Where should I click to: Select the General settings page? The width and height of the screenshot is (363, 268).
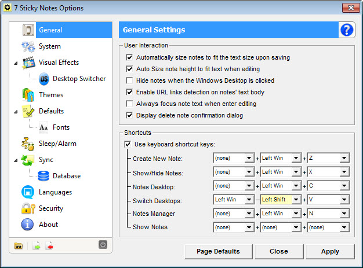click(x=74, y=30)
